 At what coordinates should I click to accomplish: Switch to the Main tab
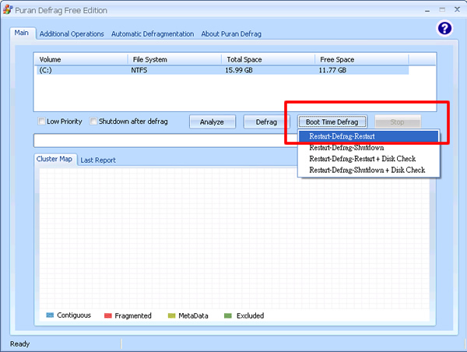click(22, 33)
